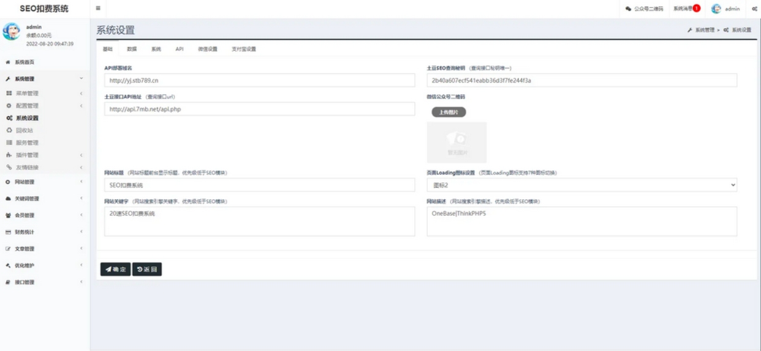
Task: Click the 返回 back button
Action: pos(147,269)
